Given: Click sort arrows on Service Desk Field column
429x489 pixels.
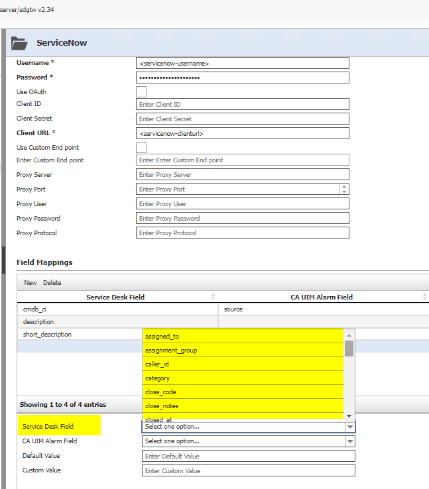Looking at the screenshot, I should tap(213, 297).
